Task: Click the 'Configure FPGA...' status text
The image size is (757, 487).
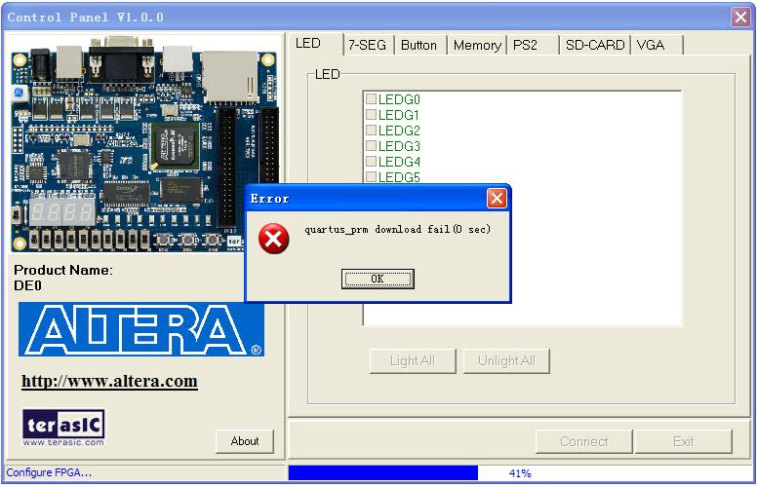Action: point(49,472)
